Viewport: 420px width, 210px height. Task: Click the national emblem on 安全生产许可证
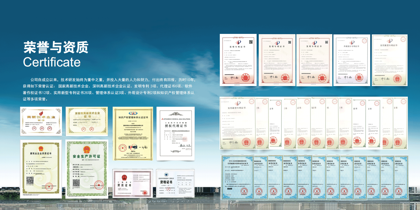(x=87, y=150)
